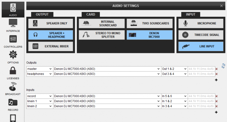The height and width of the screenshot is (122, 227).
Task: Remove the record input row
Action: pos(217,96)
